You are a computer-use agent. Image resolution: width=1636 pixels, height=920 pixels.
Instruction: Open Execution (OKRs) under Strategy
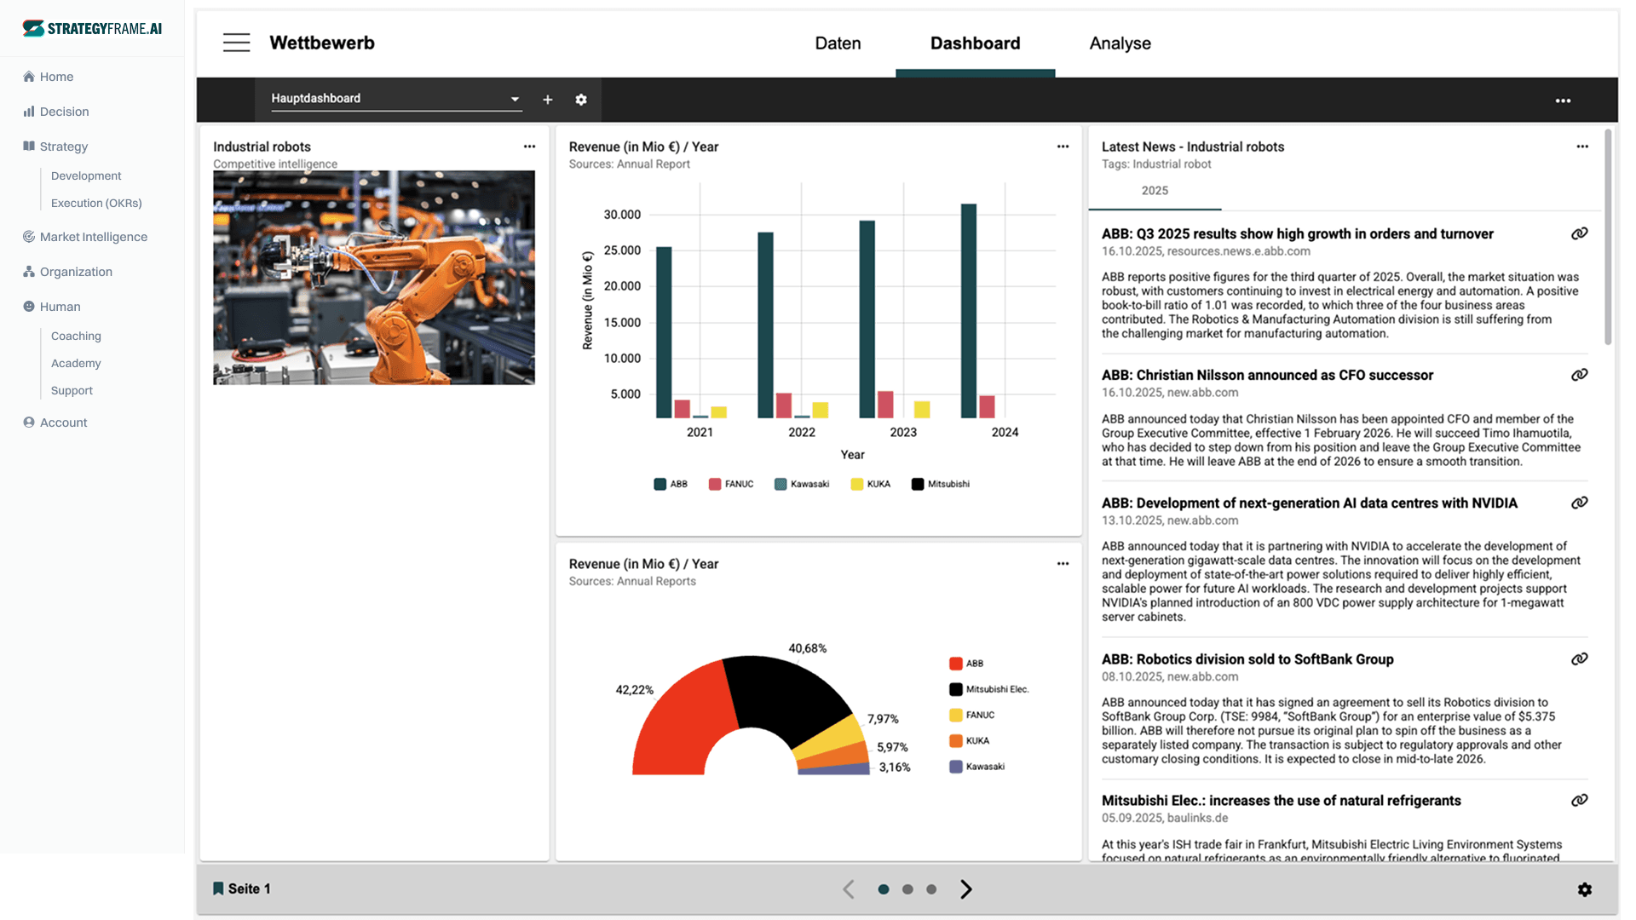click(96, 203)
